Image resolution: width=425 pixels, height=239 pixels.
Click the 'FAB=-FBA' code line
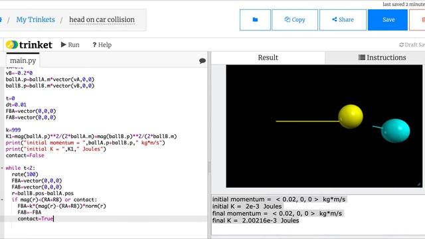(29, 212)
